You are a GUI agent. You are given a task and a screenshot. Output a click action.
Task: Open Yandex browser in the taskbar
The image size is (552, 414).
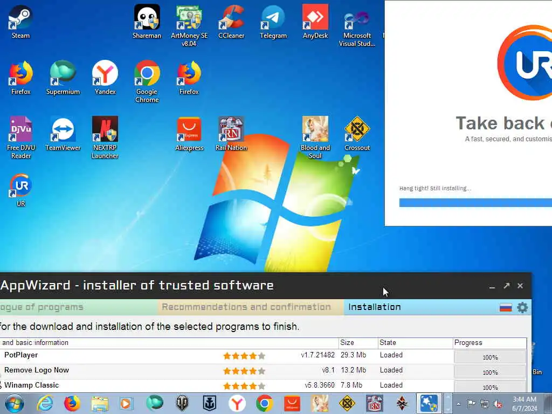[x=237, y=403]
